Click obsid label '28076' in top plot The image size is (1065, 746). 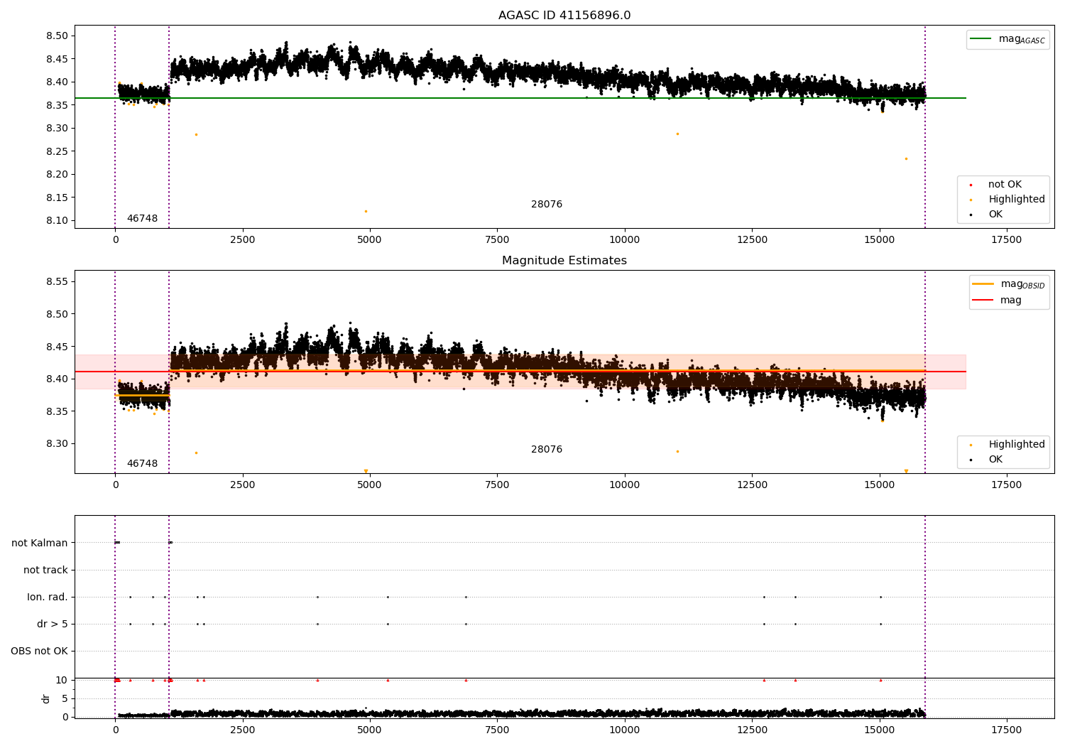[x=547, y=205]
